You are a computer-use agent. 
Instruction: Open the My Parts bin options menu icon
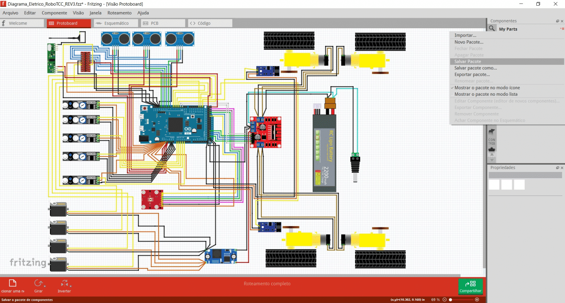point(562,29)
